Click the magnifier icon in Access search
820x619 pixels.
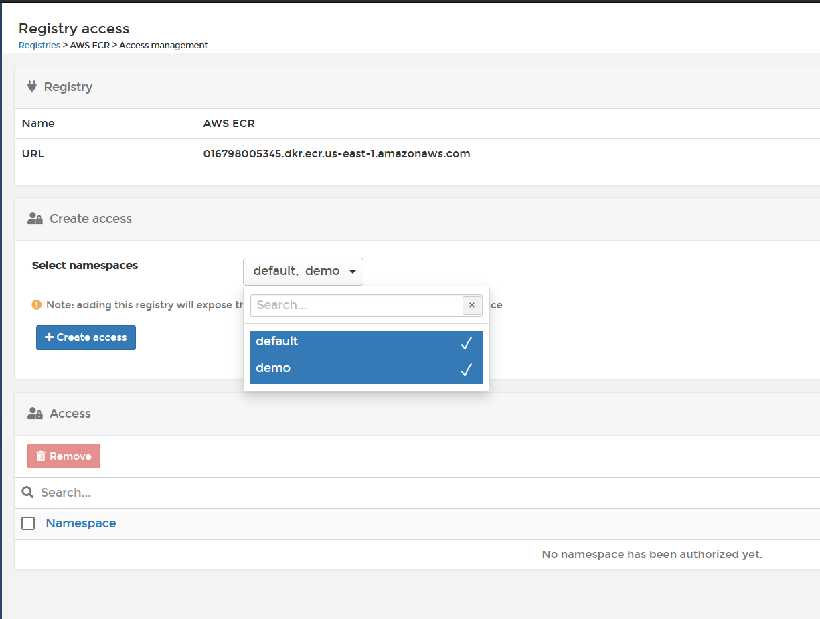point(27,492)
